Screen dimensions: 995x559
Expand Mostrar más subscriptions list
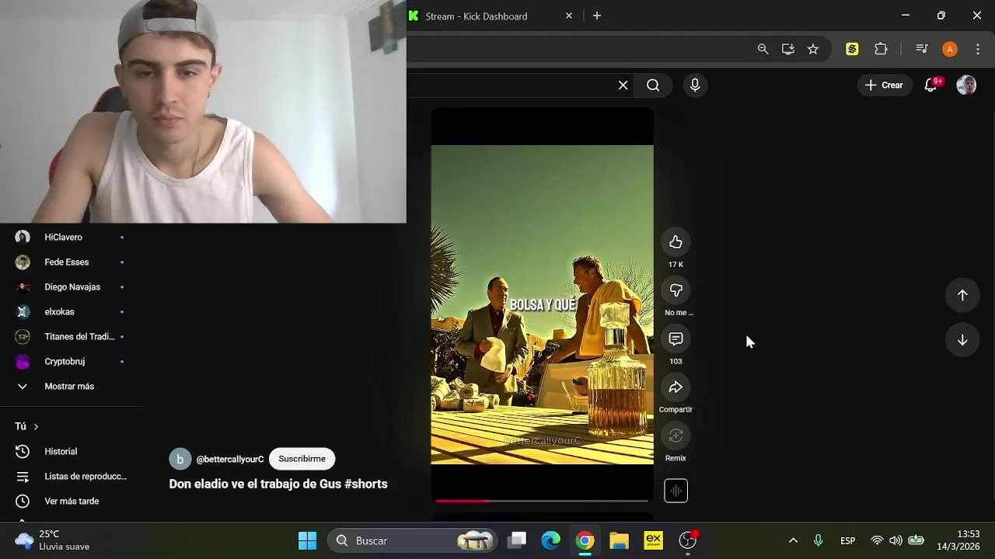click(71, 386)
